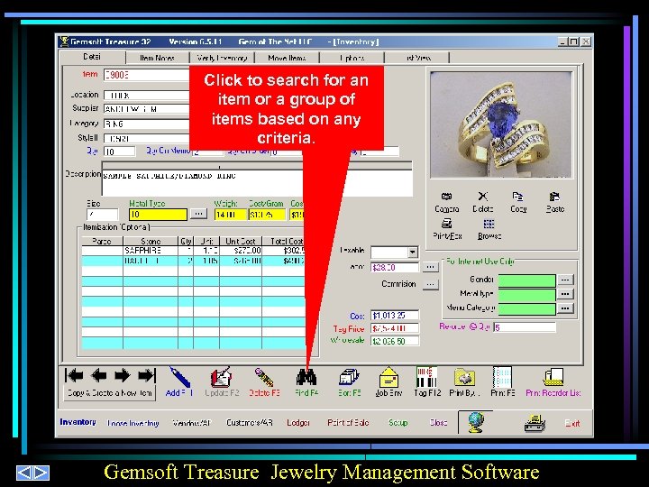Click the Tag Price field

395,328
